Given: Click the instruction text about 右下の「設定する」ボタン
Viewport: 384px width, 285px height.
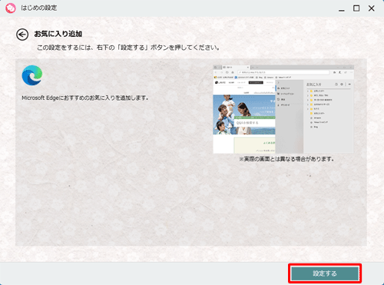Looking at the screenshot, I should click(128, 48).
